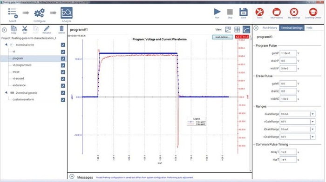Select the Configure gears icon
326x182 pixels.
click(40, 13)
